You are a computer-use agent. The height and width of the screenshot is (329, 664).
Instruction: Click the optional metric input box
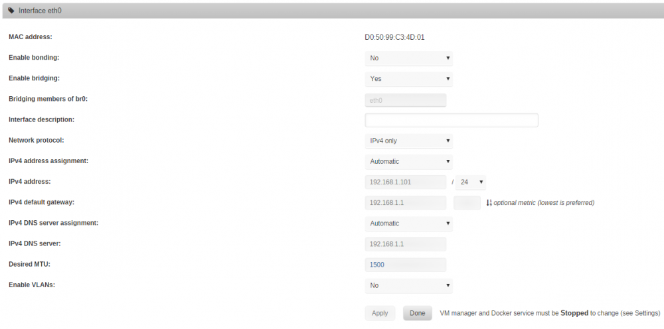pyautogui.click(x=467, y=203)
